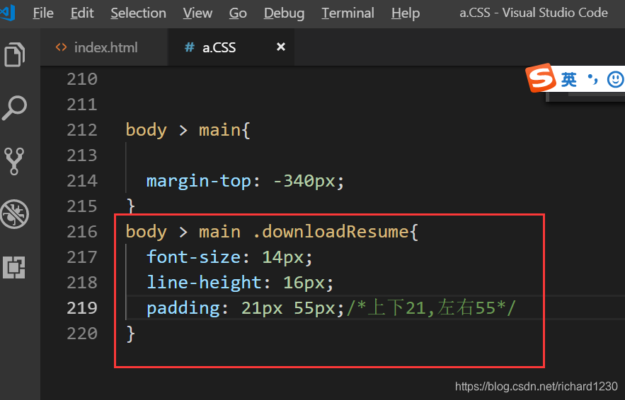Click the '.downloadResume' selector text
This screenshot has height=400, width=625.
pyautogui.click(x=331, y=232)
